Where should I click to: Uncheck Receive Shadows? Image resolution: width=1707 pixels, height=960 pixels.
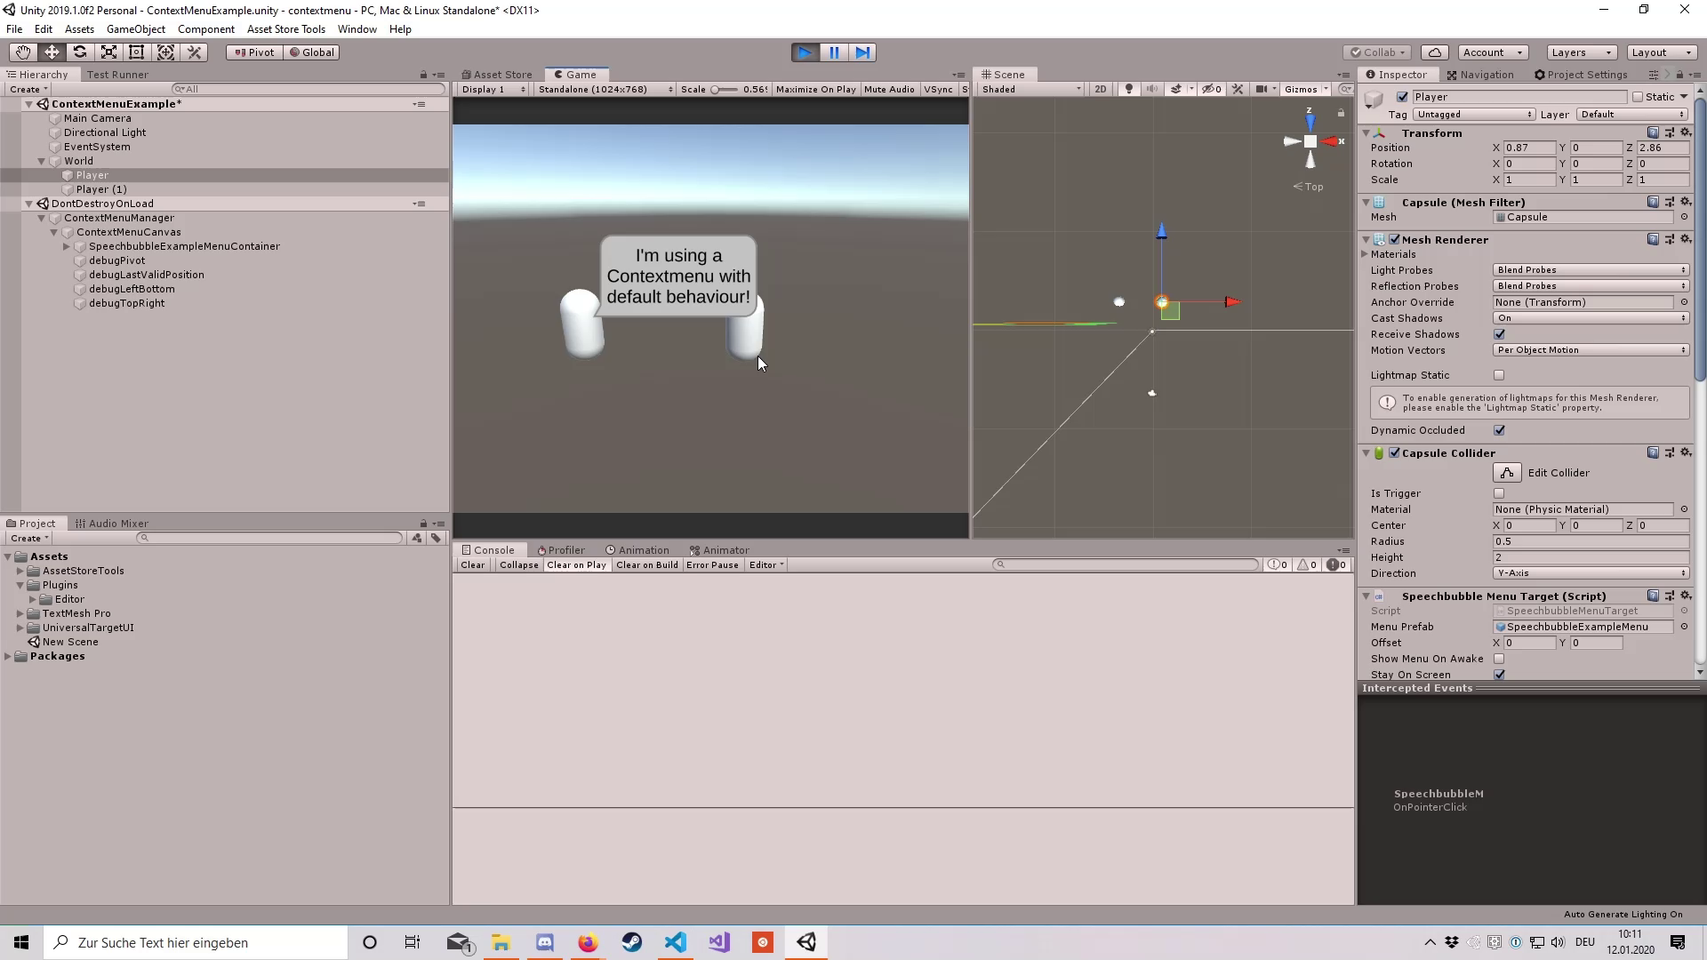(x=1500, y=334)
